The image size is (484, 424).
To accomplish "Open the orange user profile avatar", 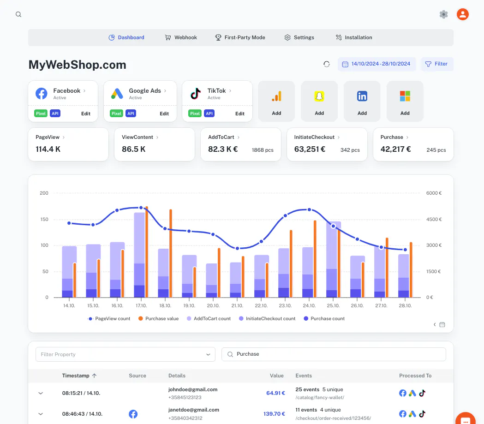I will [x=462, y=14].
